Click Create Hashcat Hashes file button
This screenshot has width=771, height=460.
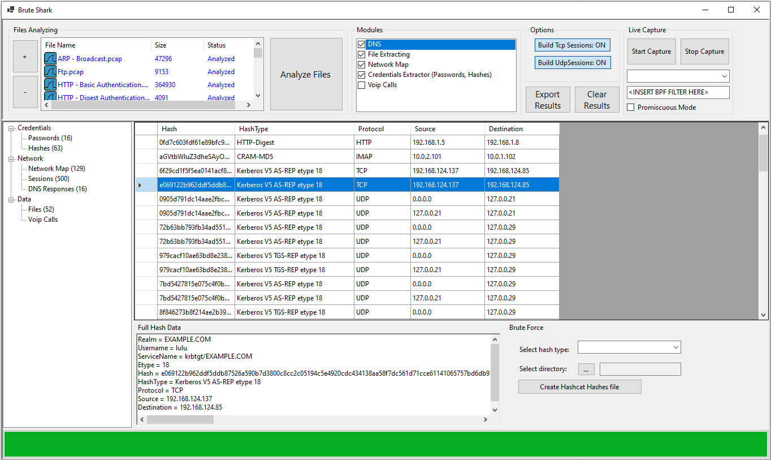click(x=580, y=387)
